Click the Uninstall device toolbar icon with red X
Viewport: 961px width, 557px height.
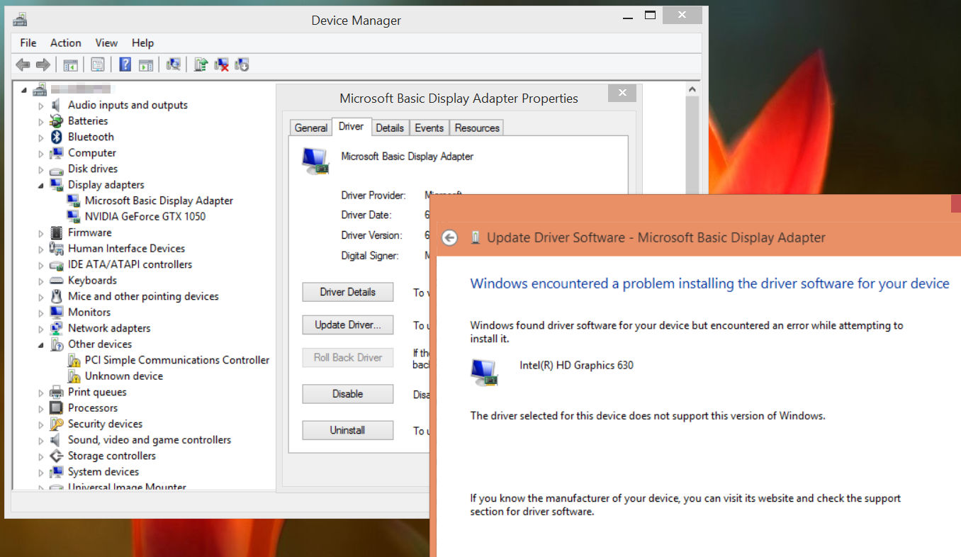click(x=222, y=64)
